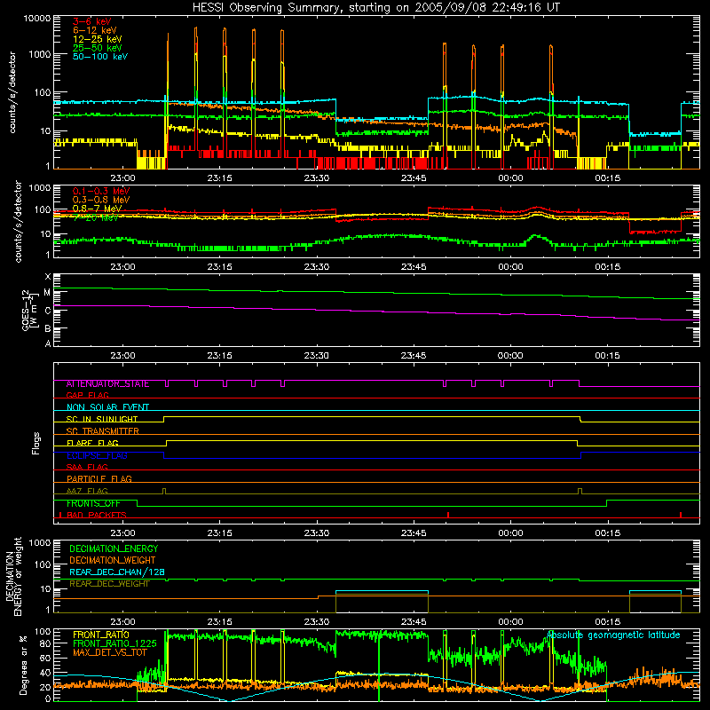Click the 0.8-7 MeV legend label

tap(98, 209)
